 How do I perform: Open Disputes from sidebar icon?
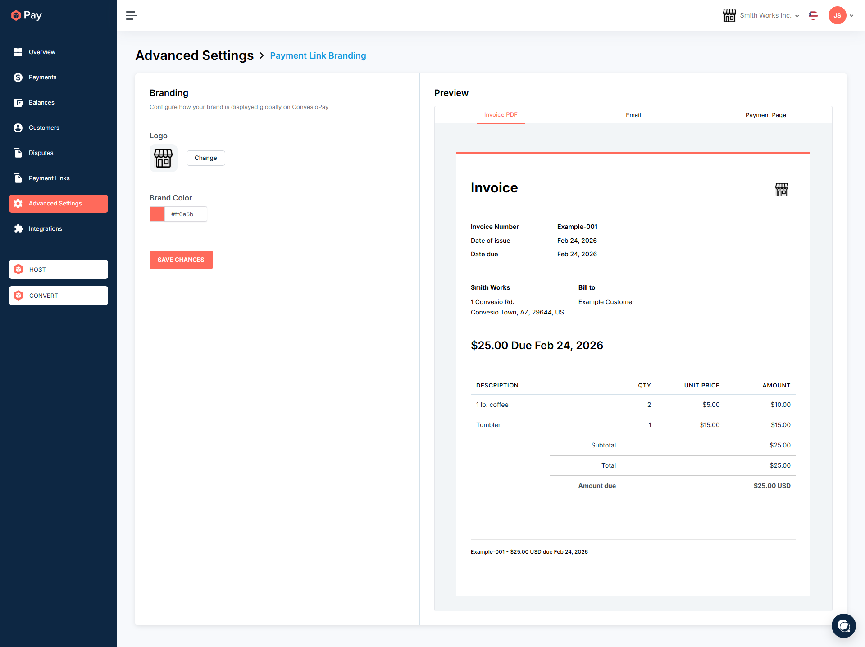pos(18,153)
